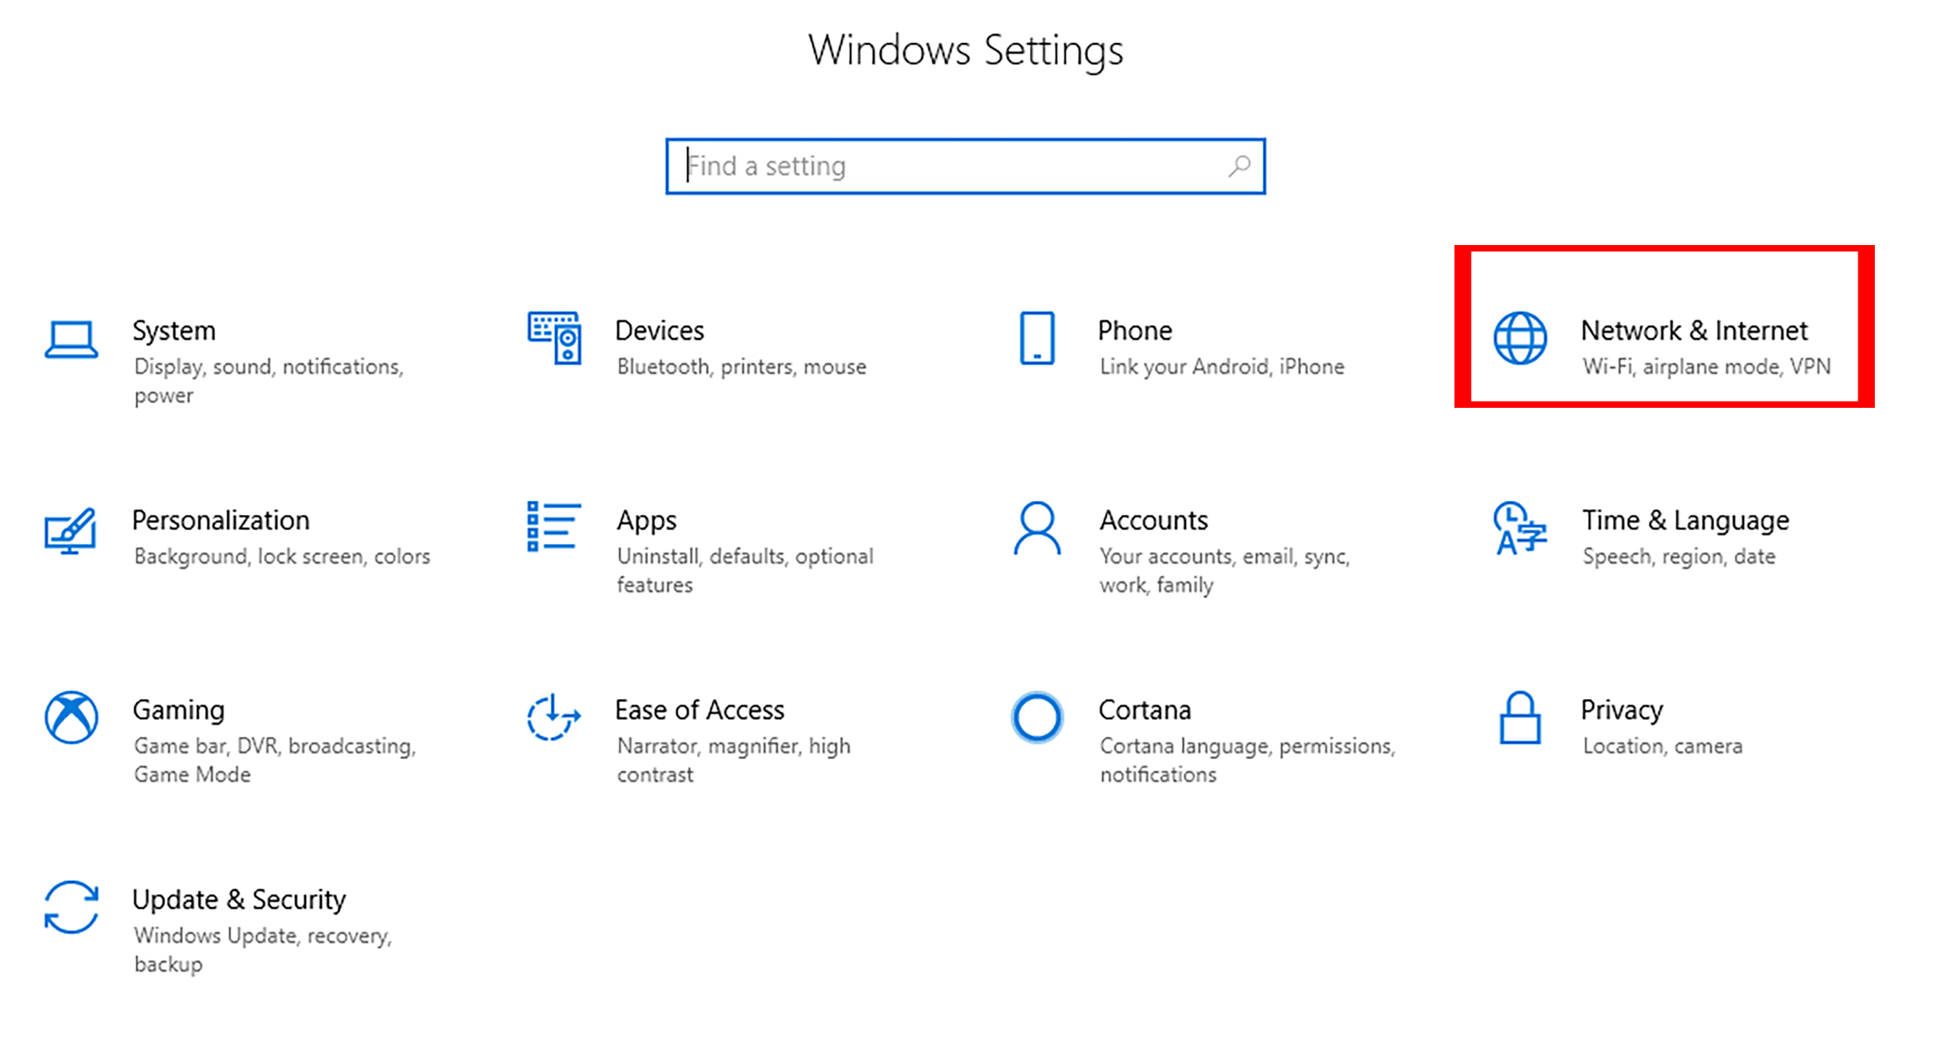This screenshot has width=1957, height=1045.
Task: Open the Update & Security heading link
Action: 239,899
